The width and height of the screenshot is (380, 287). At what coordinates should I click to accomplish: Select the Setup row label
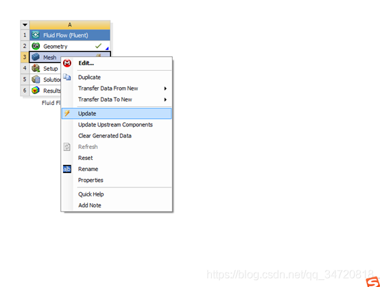50,69
